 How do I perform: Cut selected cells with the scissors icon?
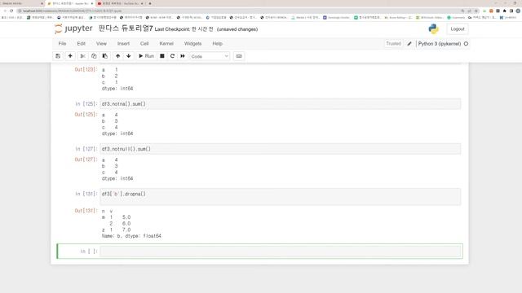(83, 56)
